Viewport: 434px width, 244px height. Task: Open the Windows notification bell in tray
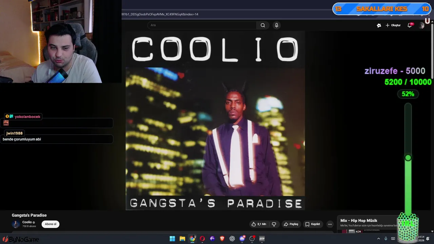(428, 239)
